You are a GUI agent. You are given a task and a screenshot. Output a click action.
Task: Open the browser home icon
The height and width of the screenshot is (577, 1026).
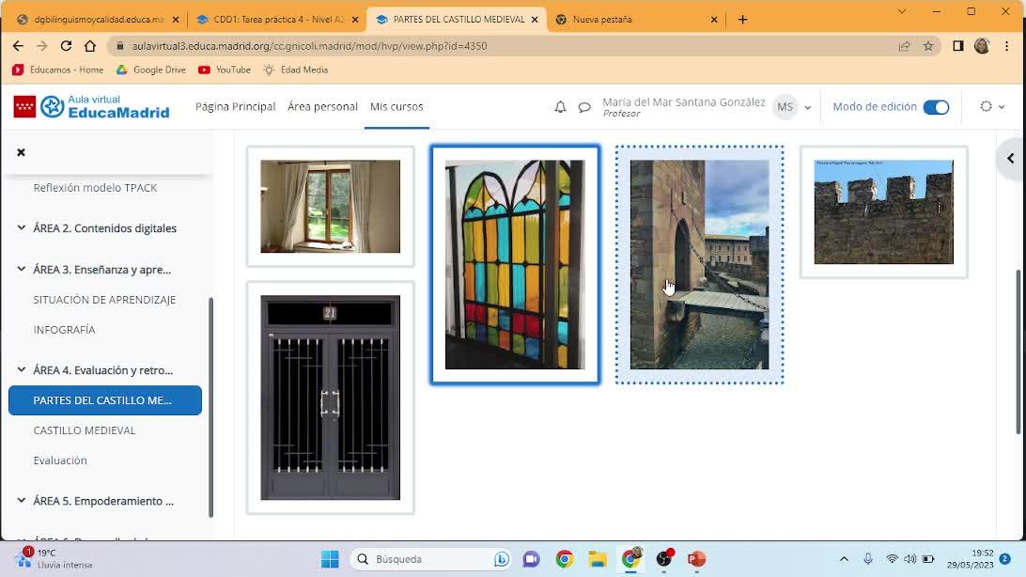click(90, 46)
